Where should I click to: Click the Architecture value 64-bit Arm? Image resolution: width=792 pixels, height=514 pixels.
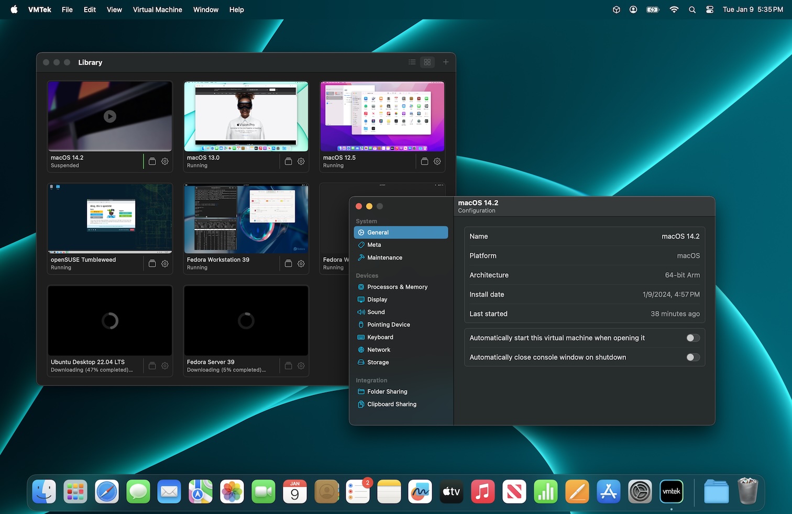point(683,275)
